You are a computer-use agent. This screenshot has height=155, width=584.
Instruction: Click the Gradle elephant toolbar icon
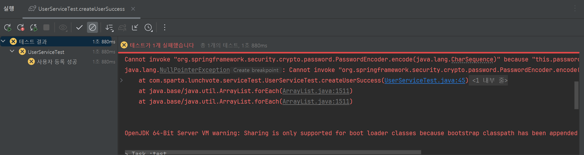pyautogui.click(x=122, y=27)
